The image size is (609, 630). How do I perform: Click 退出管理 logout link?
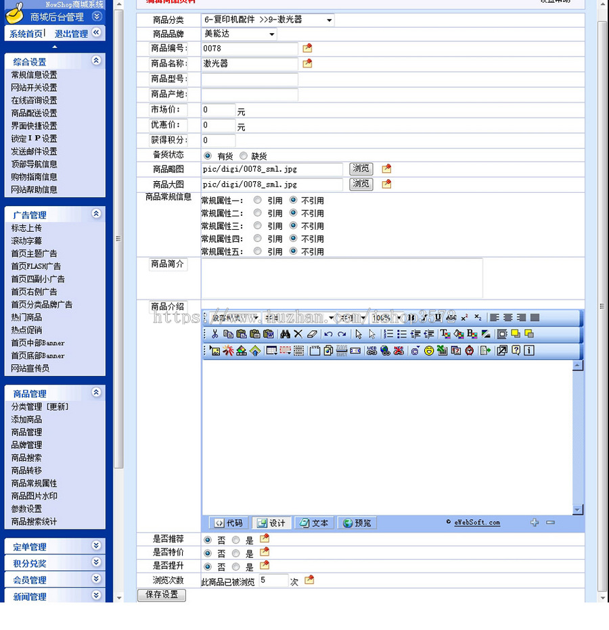click(x=71, y=34)
